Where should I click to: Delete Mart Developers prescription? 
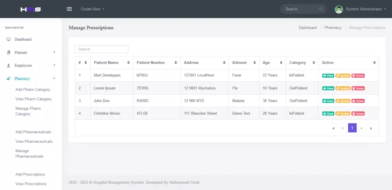pos(358,75)
